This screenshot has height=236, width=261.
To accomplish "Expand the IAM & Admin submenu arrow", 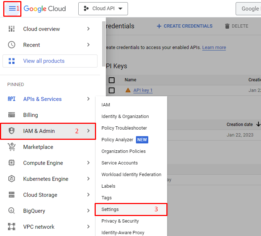I will pyautogui.click(x=88, y=131).
